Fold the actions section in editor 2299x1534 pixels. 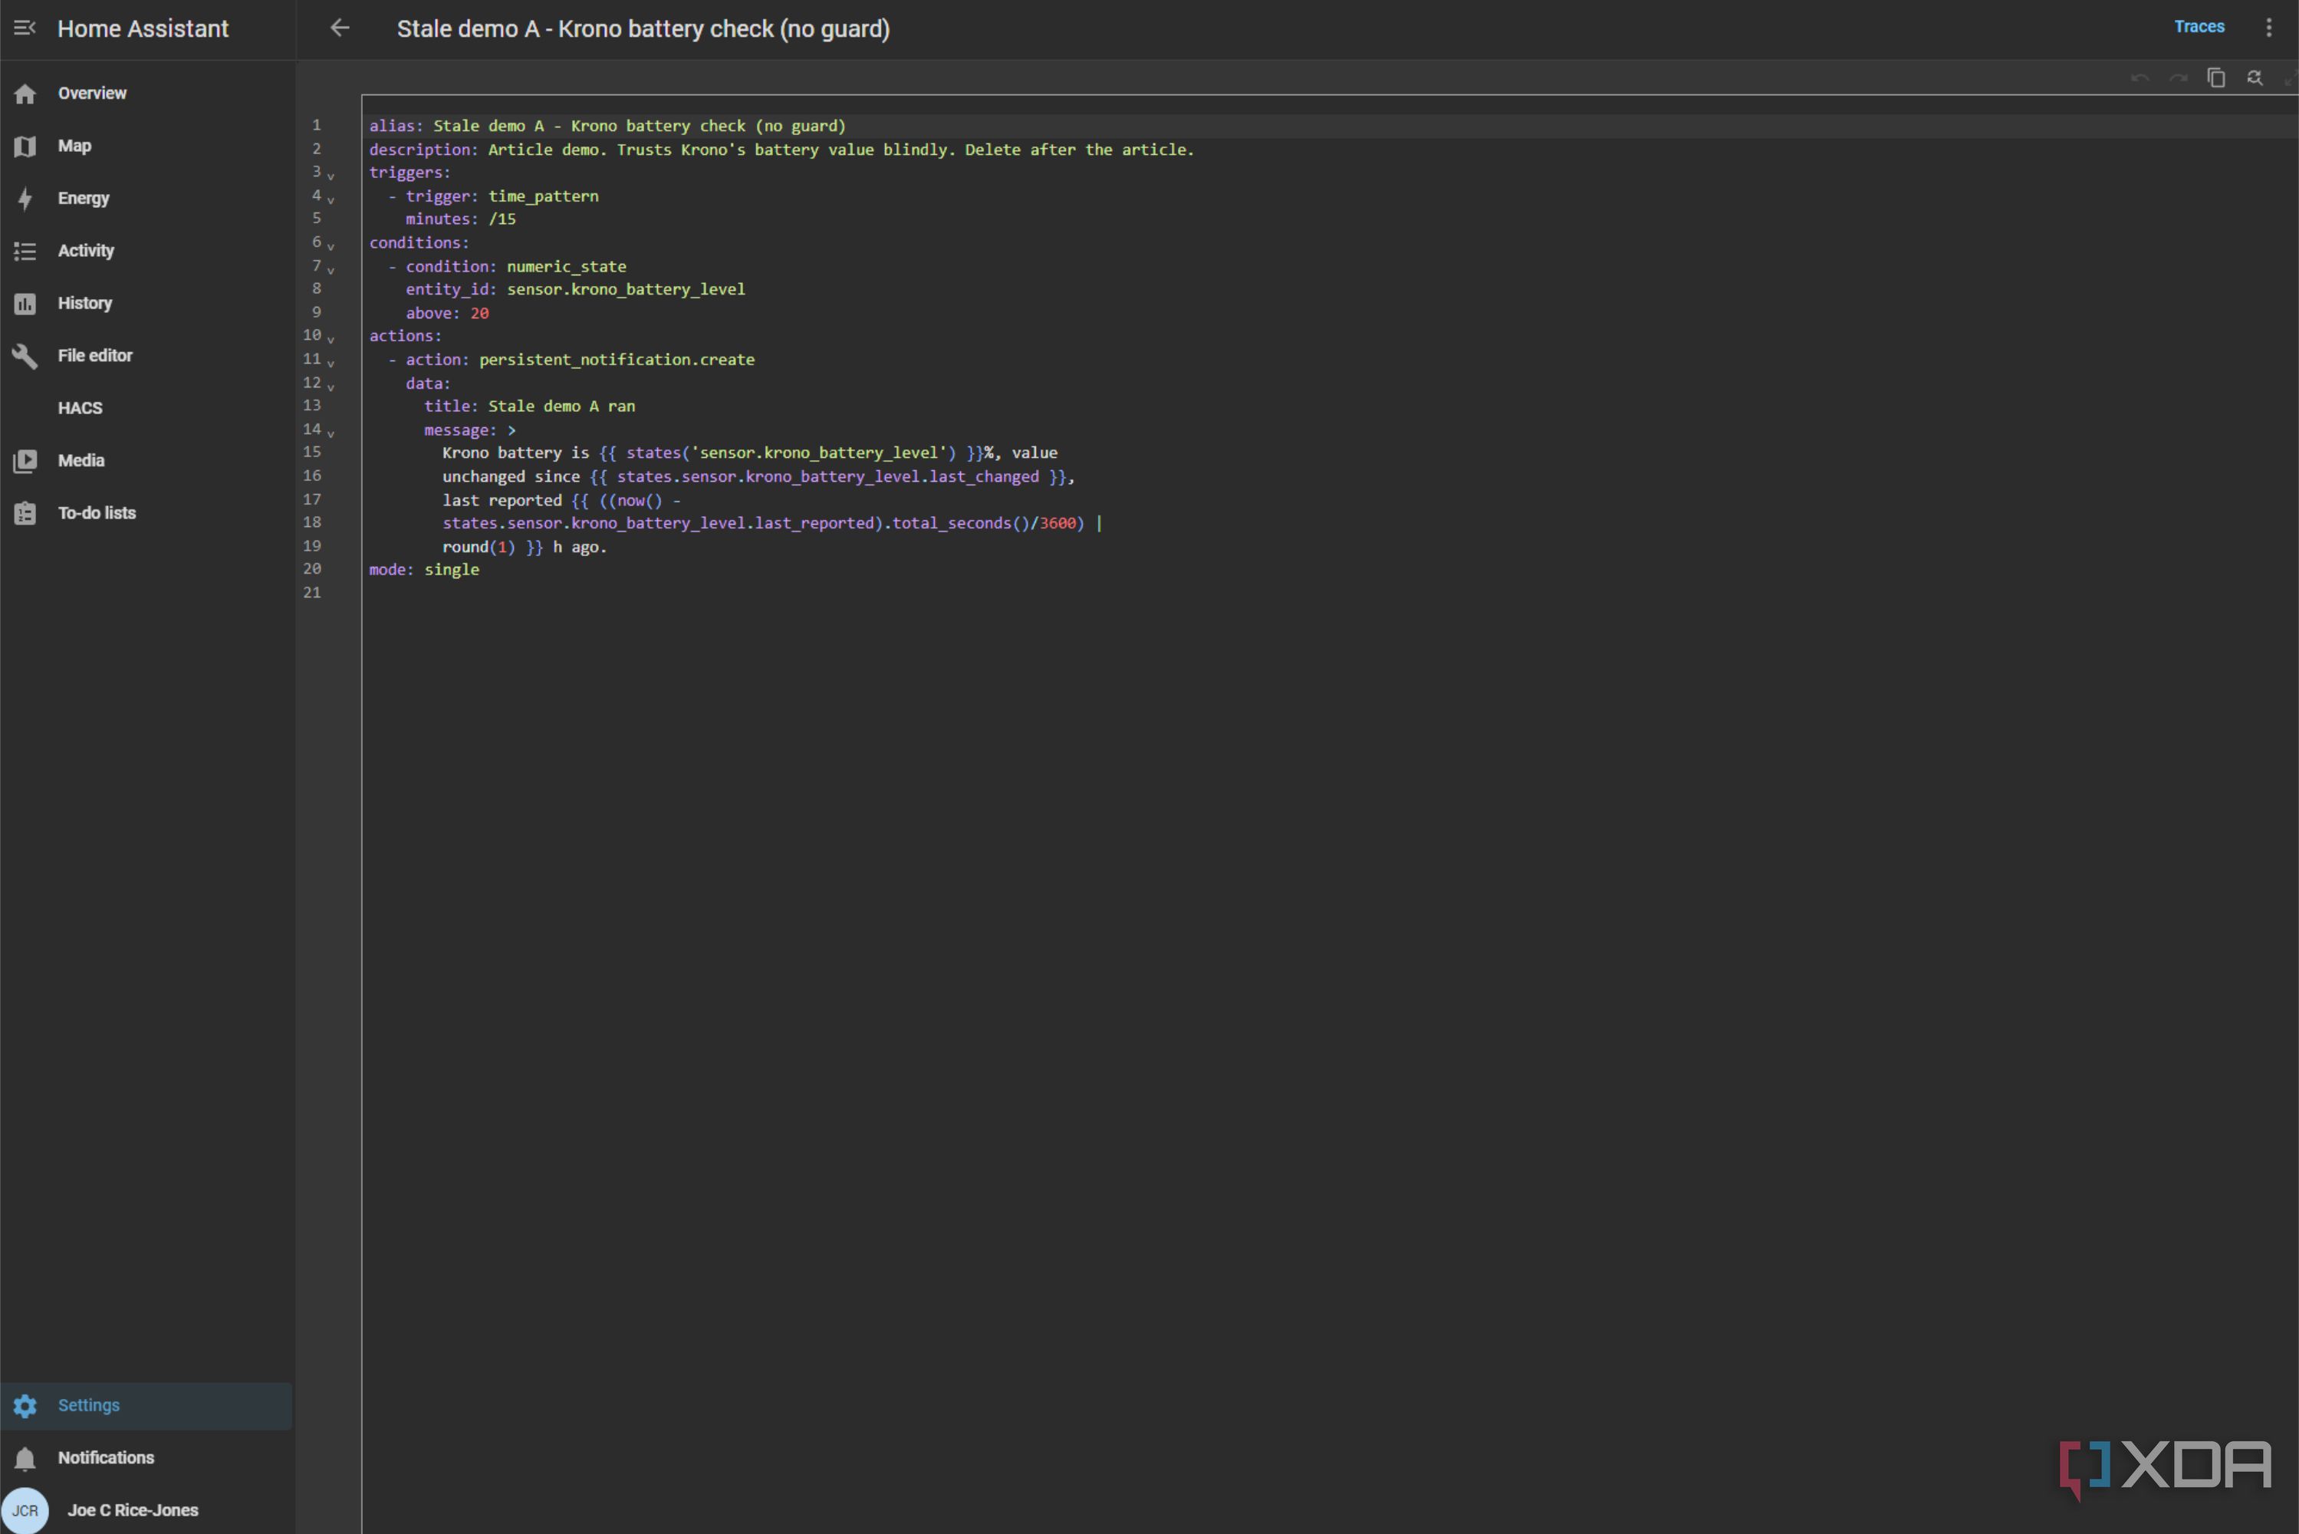pyautogui.click(x=331, y=340)
